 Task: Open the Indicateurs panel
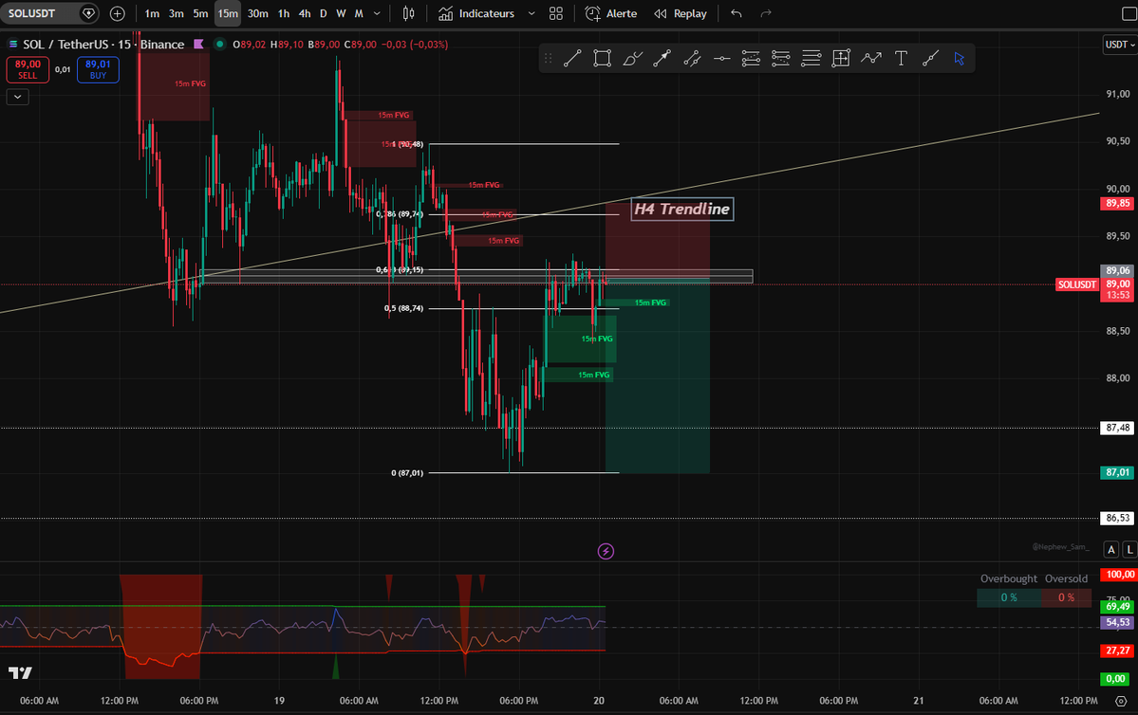[476, 14]
